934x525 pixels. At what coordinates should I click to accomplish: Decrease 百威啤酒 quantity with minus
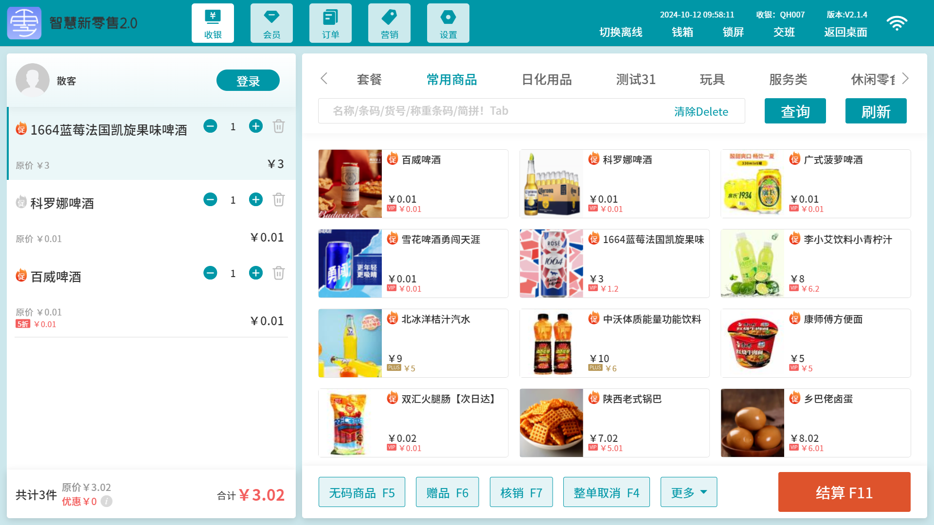[210, 273]
